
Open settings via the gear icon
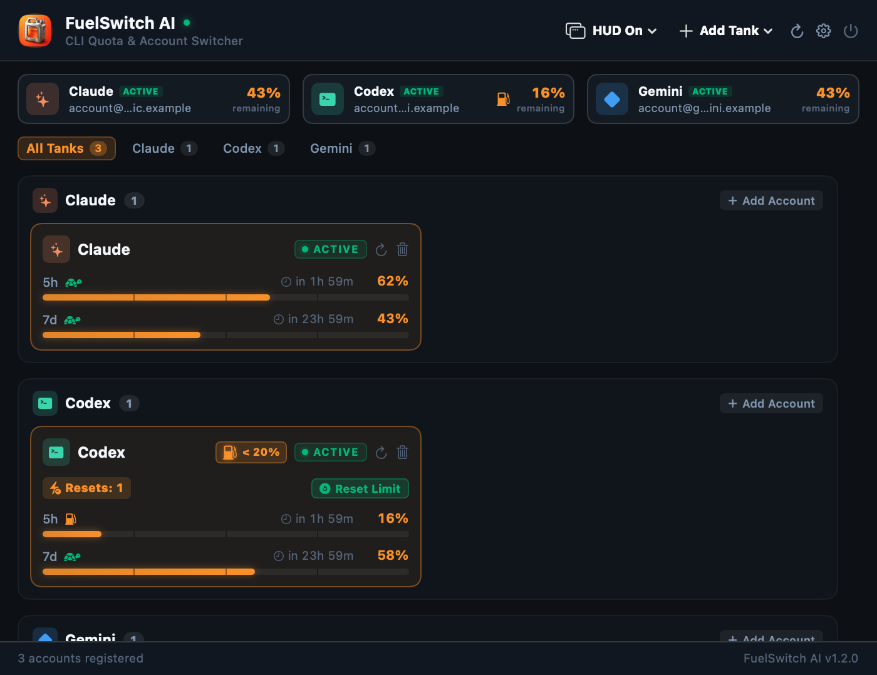pyautogui.click(x=824, y=31)
